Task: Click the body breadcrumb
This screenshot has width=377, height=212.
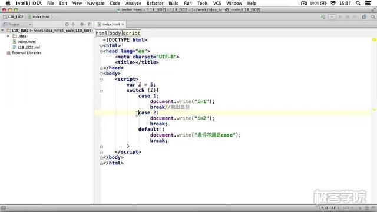Action: (x=115, y=33)
